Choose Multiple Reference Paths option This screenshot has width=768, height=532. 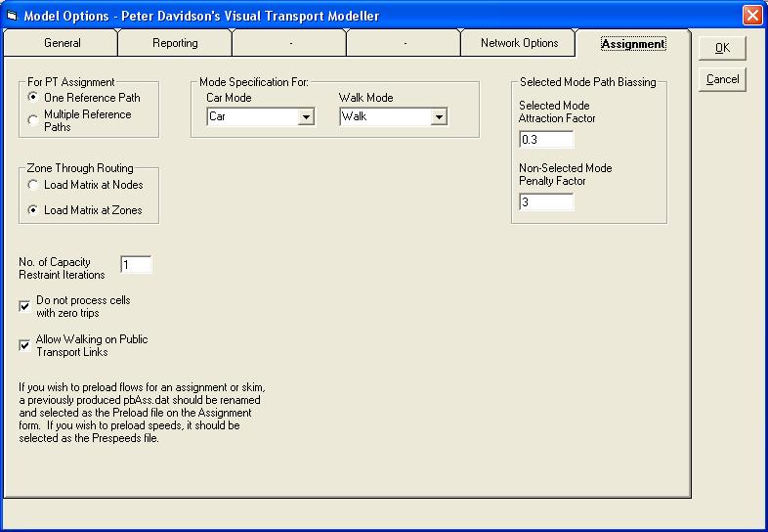tap(34, 120)
